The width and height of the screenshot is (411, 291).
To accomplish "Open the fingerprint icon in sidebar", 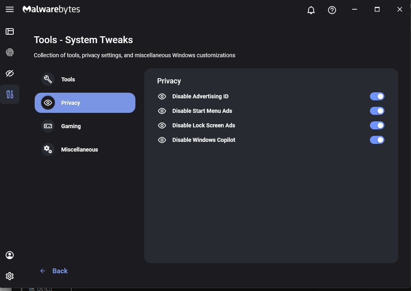I will 10,52.
